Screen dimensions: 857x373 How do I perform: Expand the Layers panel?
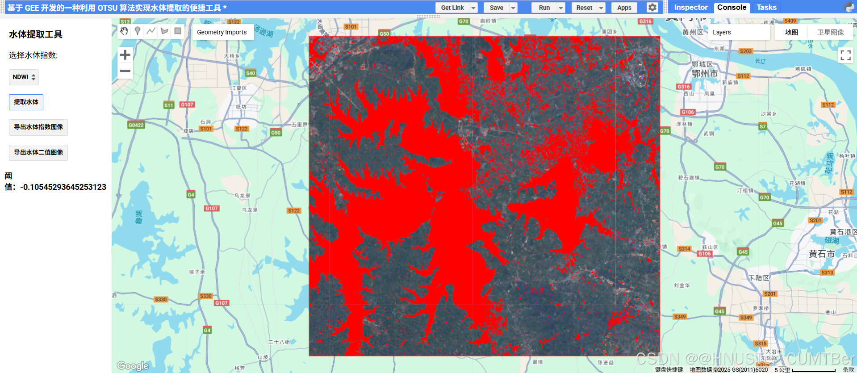[x=739, y=32]
